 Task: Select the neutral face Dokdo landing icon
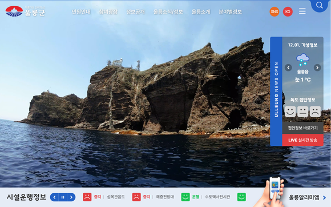pos(302,112)
